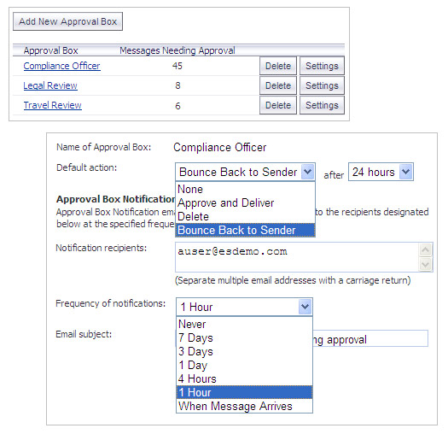Viewport: 448px width, 434px height.
Task: Choose When Message Arrives option
Action: click(x=245, y=407)
